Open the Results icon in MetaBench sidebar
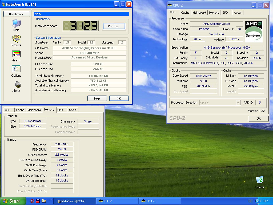Image resolution: width=273 pixels, height=205 pixels. click(x=16, y=38)
